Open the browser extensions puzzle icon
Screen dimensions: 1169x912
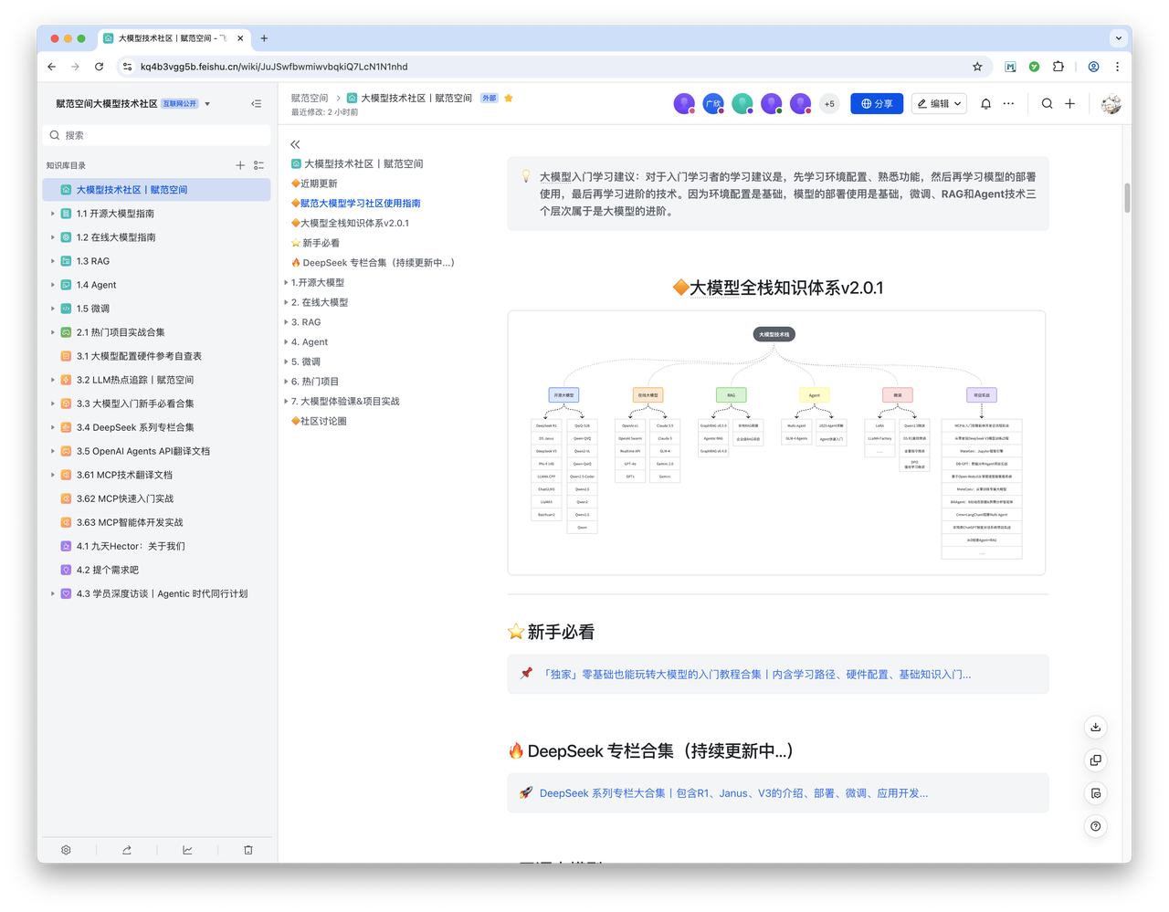coord(1058,67)
